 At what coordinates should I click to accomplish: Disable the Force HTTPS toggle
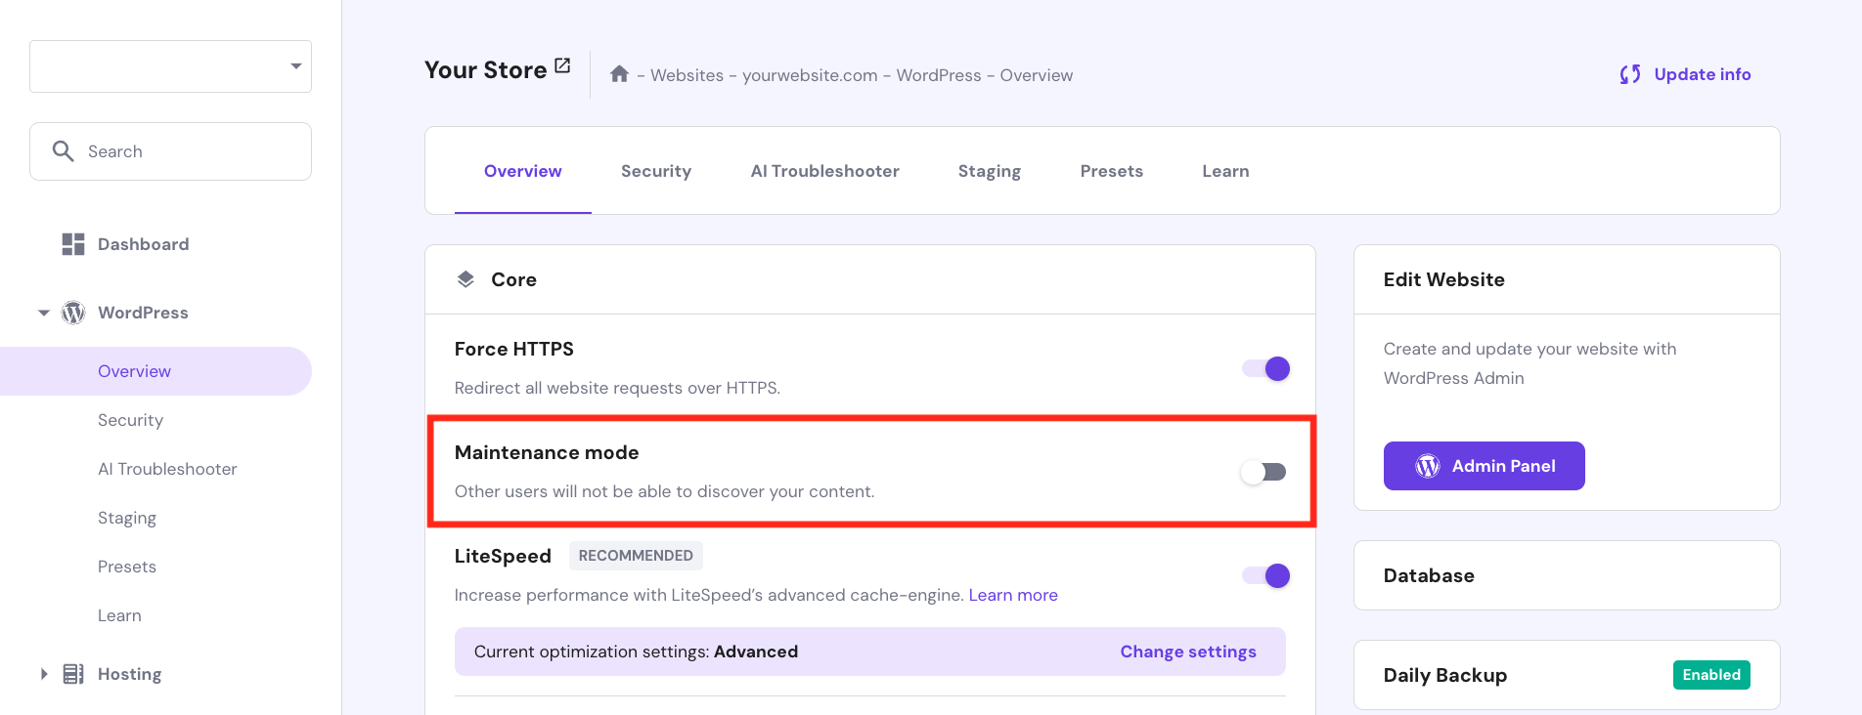pyautogui.click(x=1264, y=368)
